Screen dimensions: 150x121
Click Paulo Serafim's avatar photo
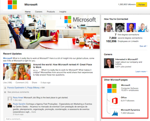(x=10, y=105)
